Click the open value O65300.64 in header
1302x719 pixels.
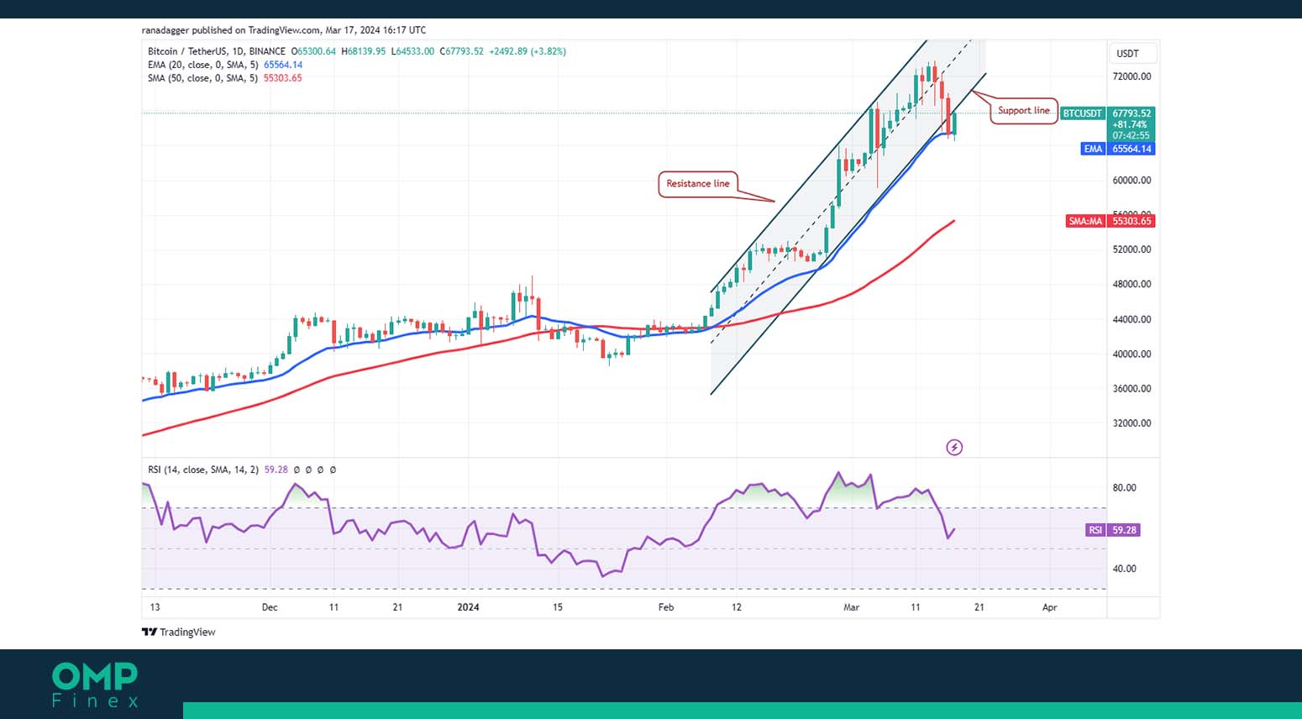point(313,51)
